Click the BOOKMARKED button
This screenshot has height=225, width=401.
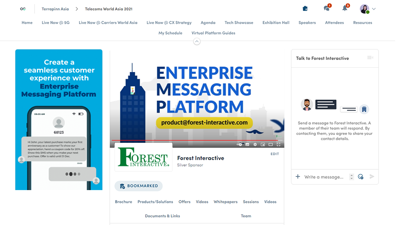pyautogui.click(x=139, y=186)
